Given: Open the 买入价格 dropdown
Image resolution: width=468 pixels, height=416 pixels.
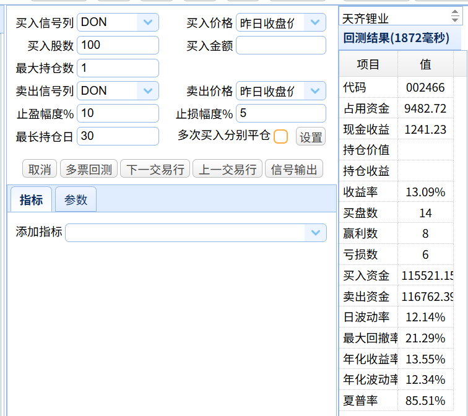Looking at the screenshot, I should pyautogui.click(x=315, y=22).
